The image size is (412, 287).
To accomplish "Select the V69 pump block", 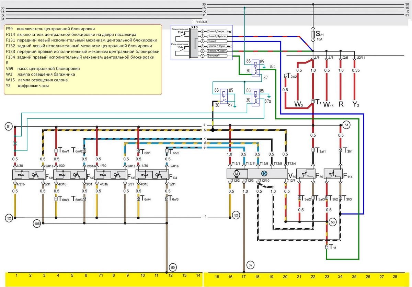I will (x=257, y=174).
